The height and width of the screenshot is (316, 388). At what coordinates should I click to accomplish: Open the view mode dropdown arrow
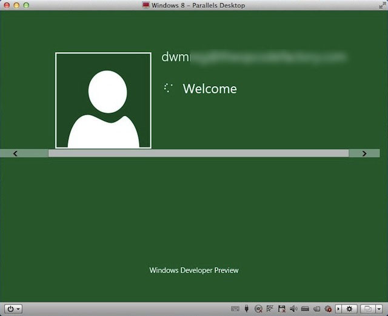point(378,309)
